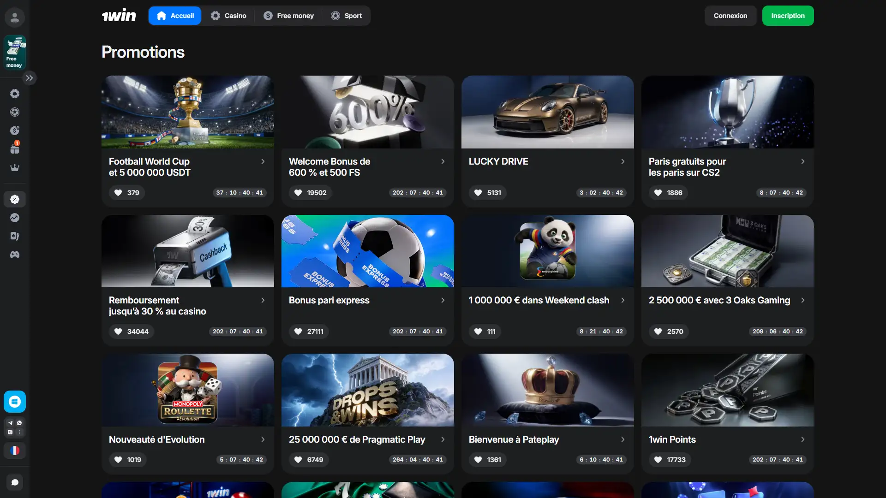Open the Free money tab
The width and height of the screenshot is (886, 498).
tap(288, 16)
